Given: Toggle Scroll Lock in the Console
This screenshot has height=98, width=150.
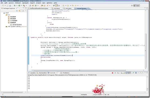Looking at the screenshot, I should click(124, 73).
